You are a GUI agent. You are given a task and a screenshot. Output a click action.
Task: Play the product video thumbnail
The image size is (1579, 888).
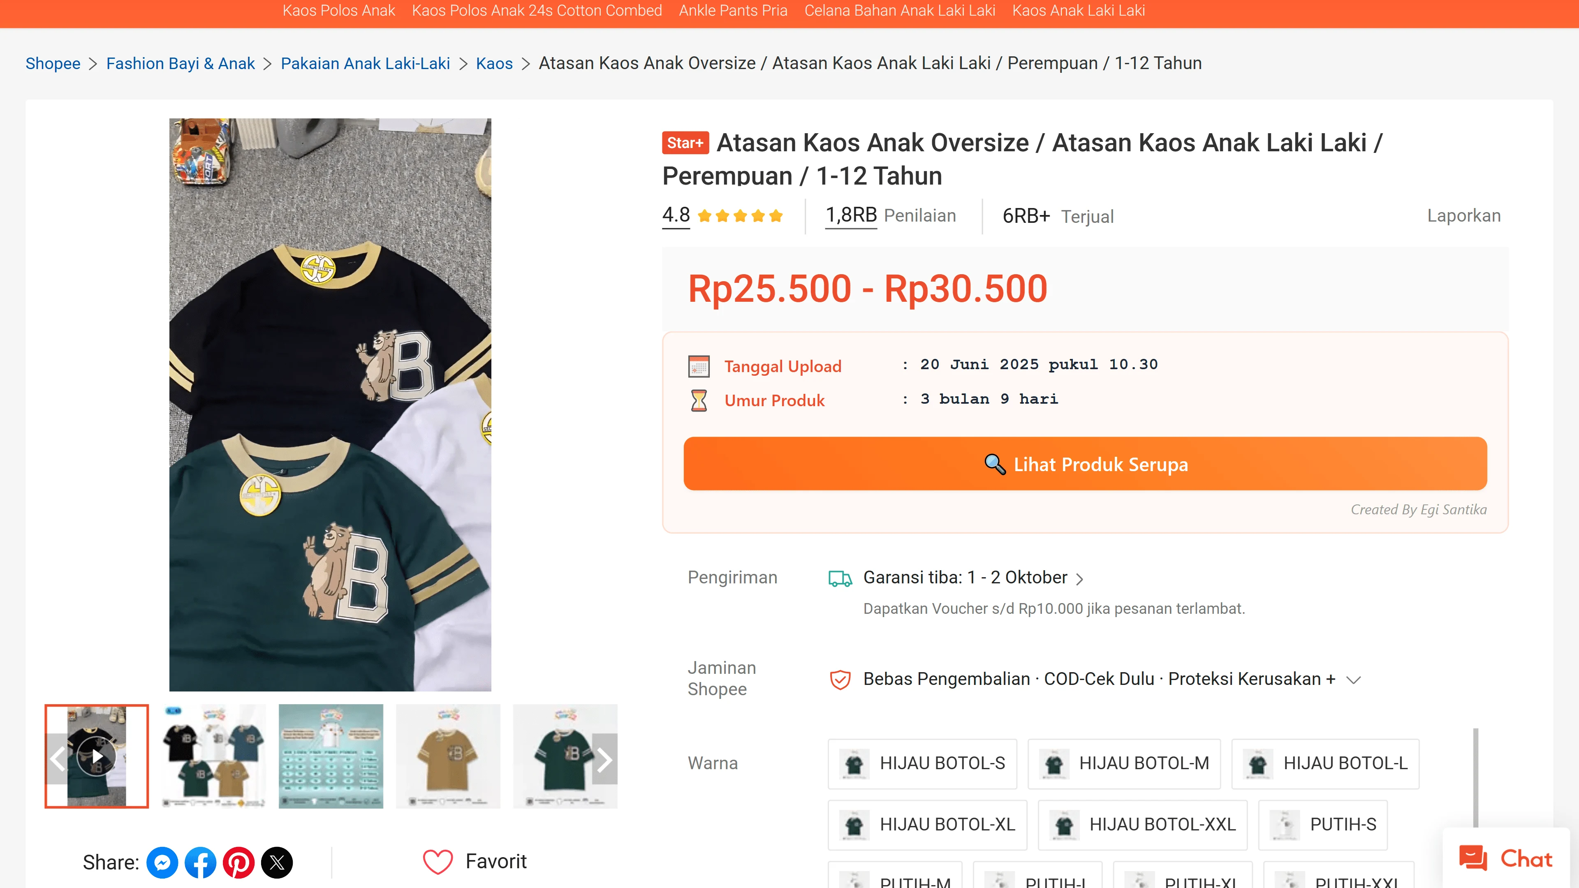97,757
